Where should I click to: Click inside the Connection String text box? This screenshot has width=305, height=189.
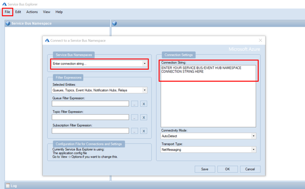[208, 96]
